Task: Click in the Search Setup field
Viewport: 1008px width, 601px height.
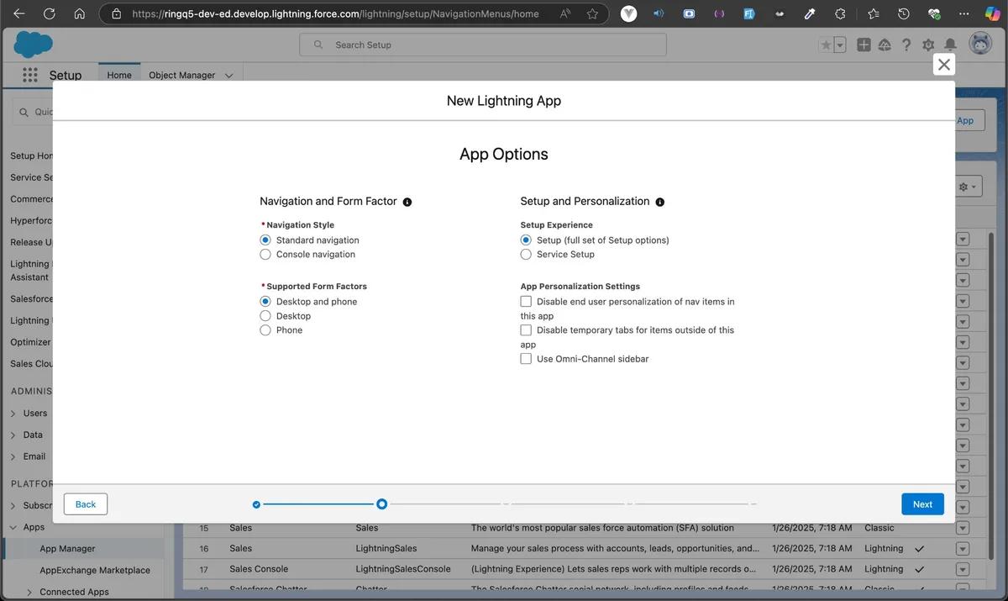Action: (x=483, y=45)
